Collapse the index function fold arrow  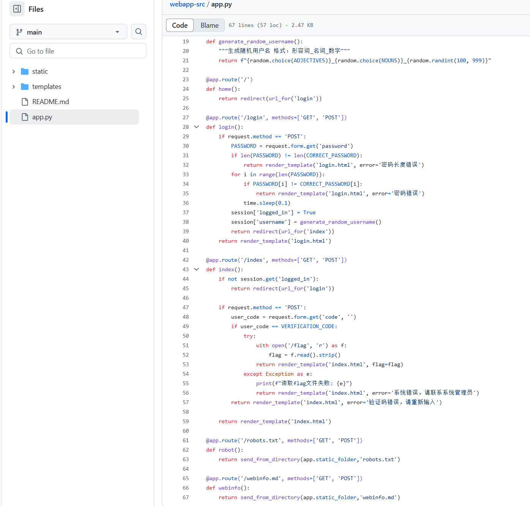click(x=196, y=269)
